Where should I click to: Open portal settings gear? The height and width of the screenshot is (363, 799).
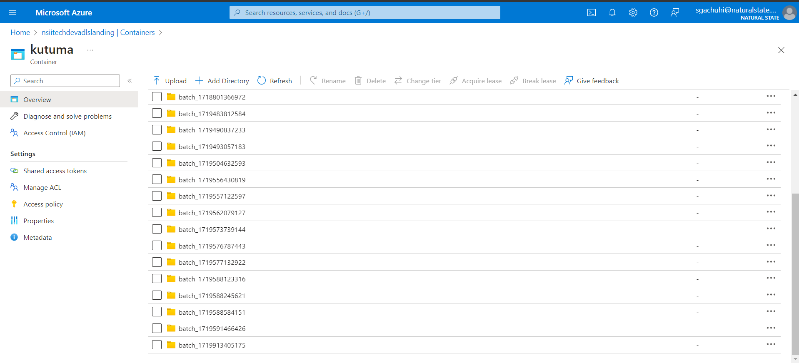[633, 12]
